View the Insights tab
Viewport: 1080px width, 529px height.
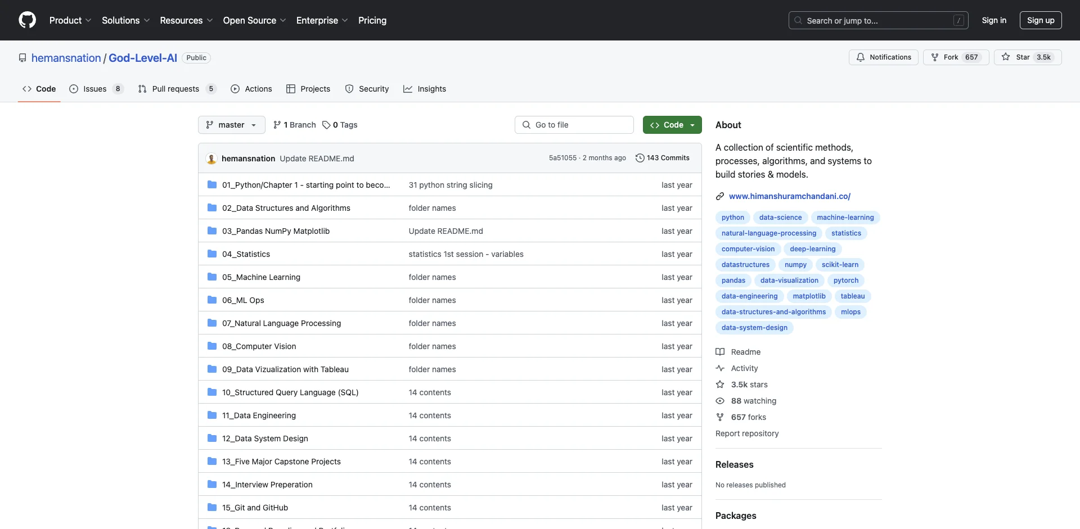tap(425, 89)
